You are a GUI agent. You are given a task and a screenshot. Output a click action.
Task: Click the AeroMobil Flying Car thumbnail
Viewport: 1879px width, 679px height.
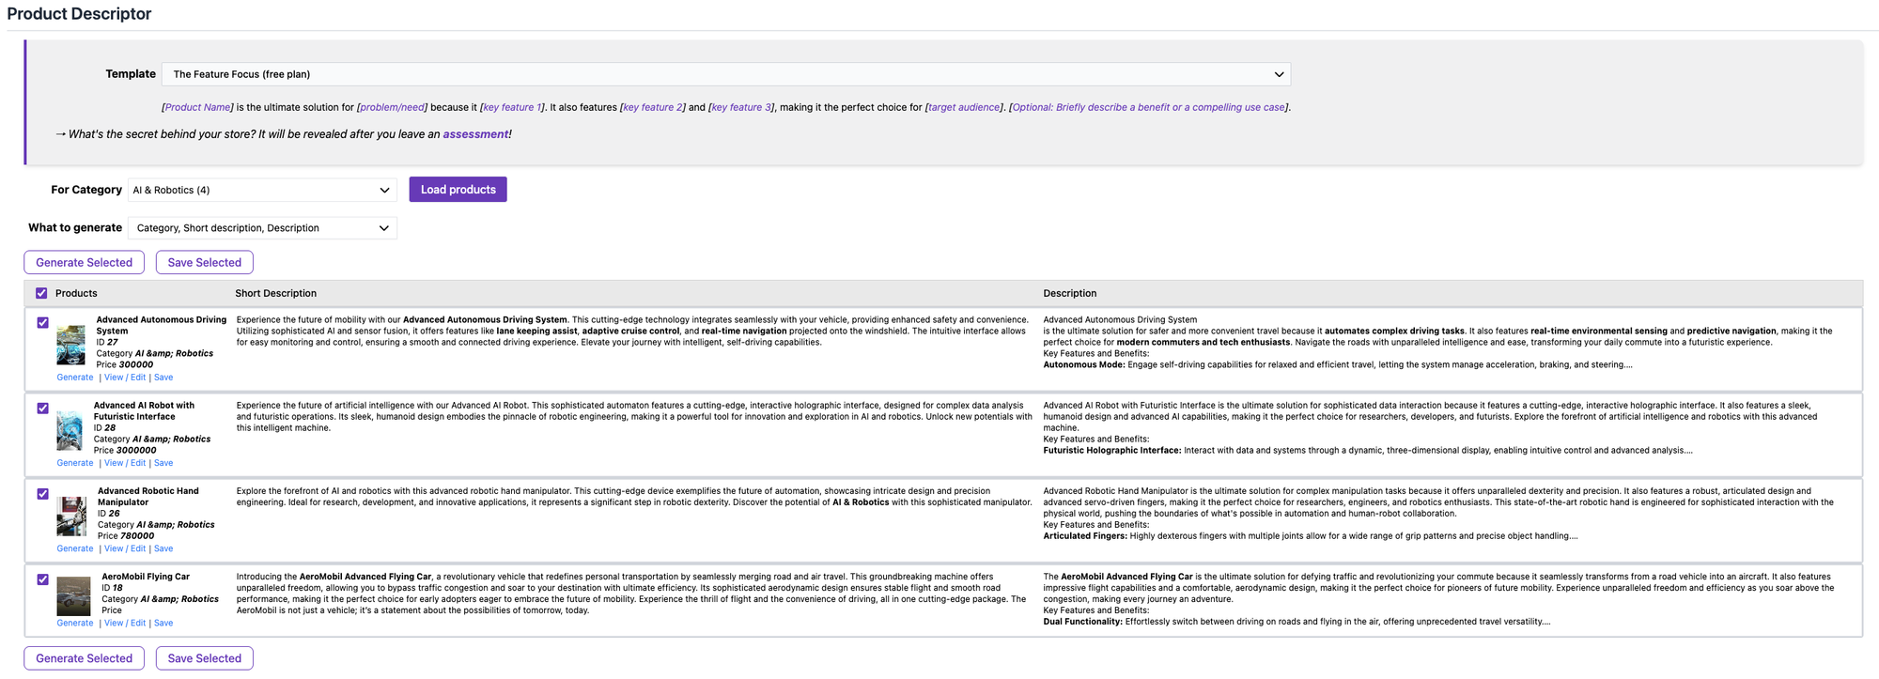(x=73, y=596)
